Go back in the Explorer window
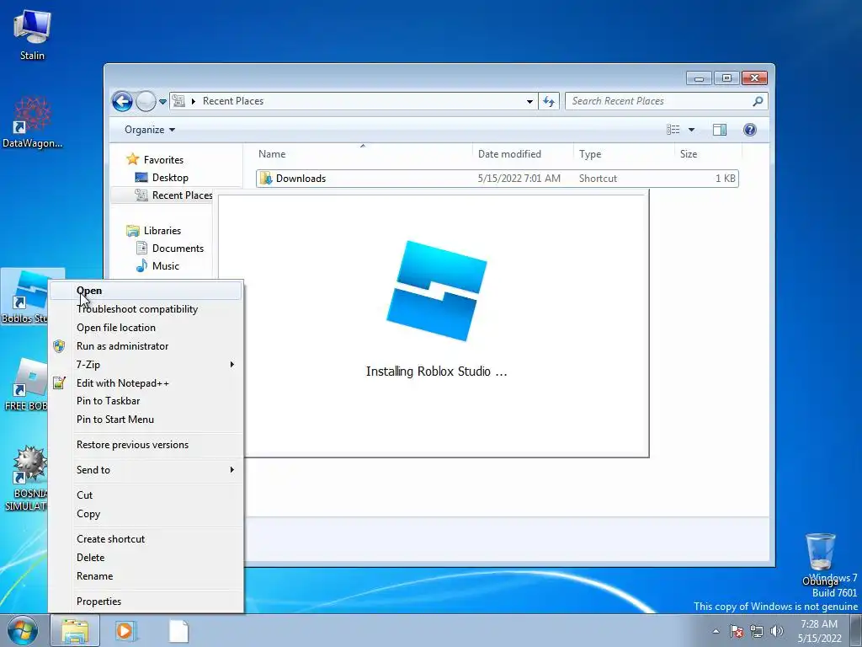 pyautogui.click(x=122, y=101)
